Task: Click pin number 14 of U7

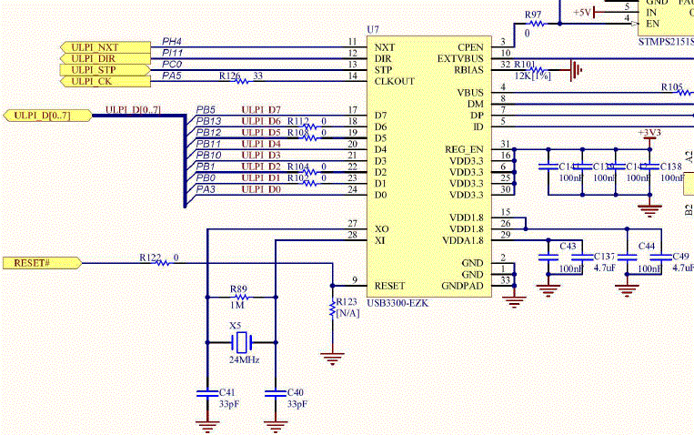Action: [352, 76]
